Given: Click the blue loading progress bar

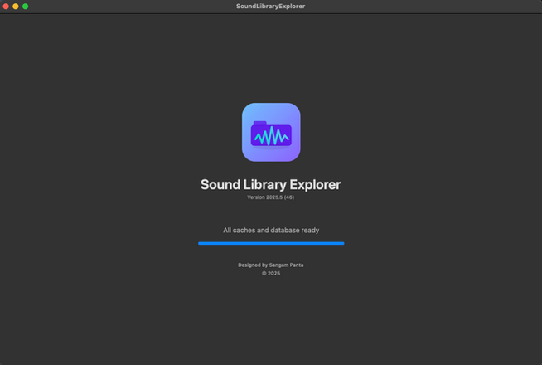Looking at the screenshot, I should coord(271,243).
